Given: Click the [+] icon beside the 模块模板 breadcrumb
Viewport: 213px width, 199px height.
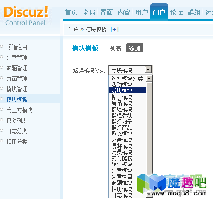Looking at the screenshot, I should 115,29.
